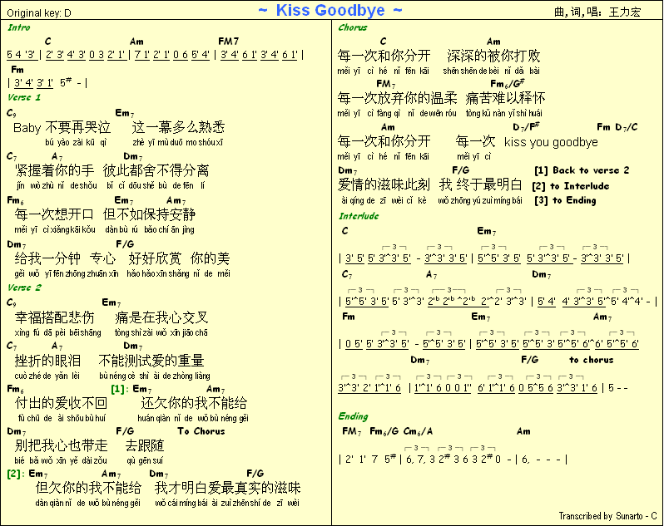The width and height of the screenshot is (664, 526).
Task: Select the lyric '不能测试爱的重量'
Action: [x=151, y=361]
